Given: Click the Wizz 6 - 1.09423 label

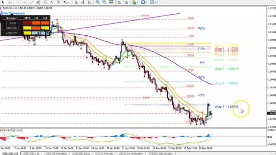Looking at the screenshot, I should pos(226,83).
